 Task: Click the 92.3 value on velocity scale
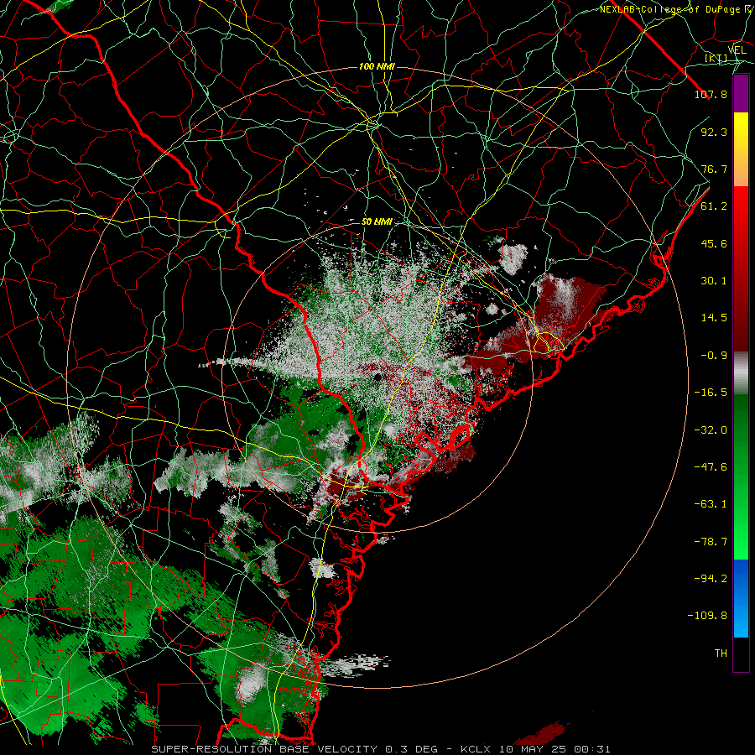pyautogui.click(x=714, y=132)
